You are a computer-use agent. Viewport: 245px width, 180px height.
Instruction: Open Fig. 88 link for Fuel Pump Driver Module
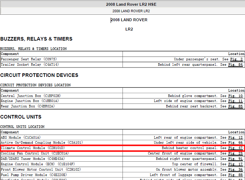pyautogui.click(x=236, y=175)
